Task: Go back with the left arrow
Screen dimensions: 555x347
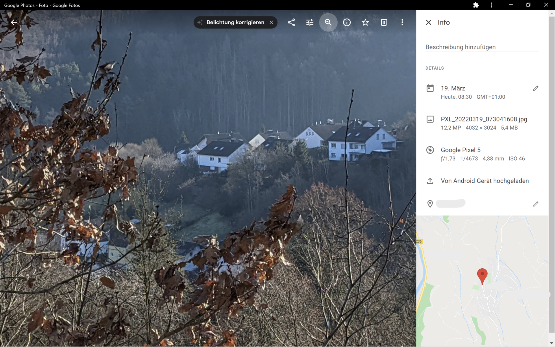Action: [x=14, y=22]
